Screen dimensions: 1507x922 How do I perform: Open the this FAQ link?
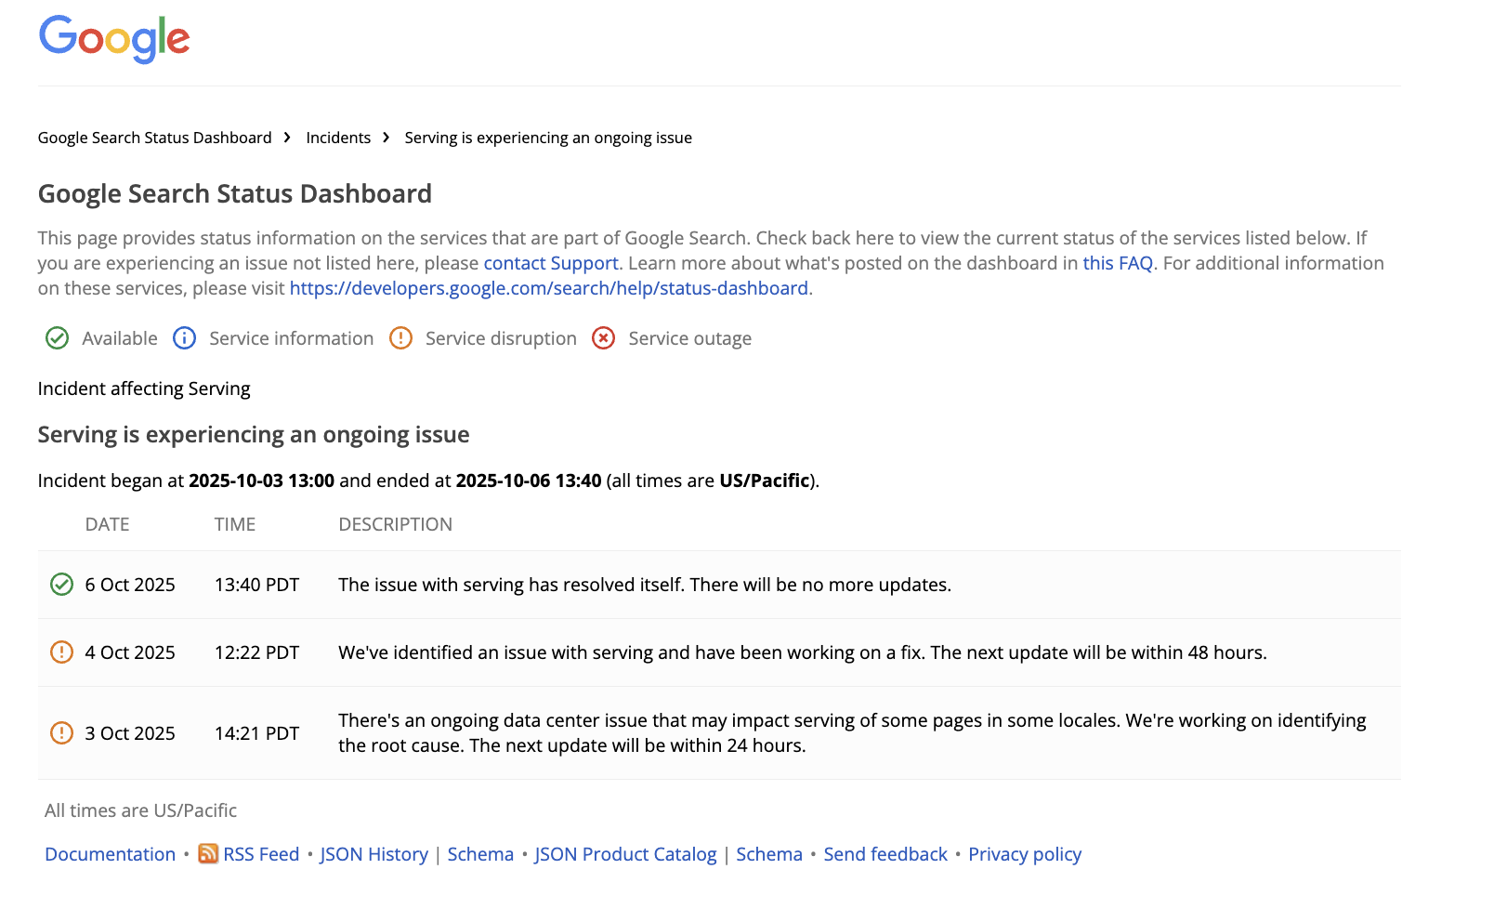click(1117, 263)
